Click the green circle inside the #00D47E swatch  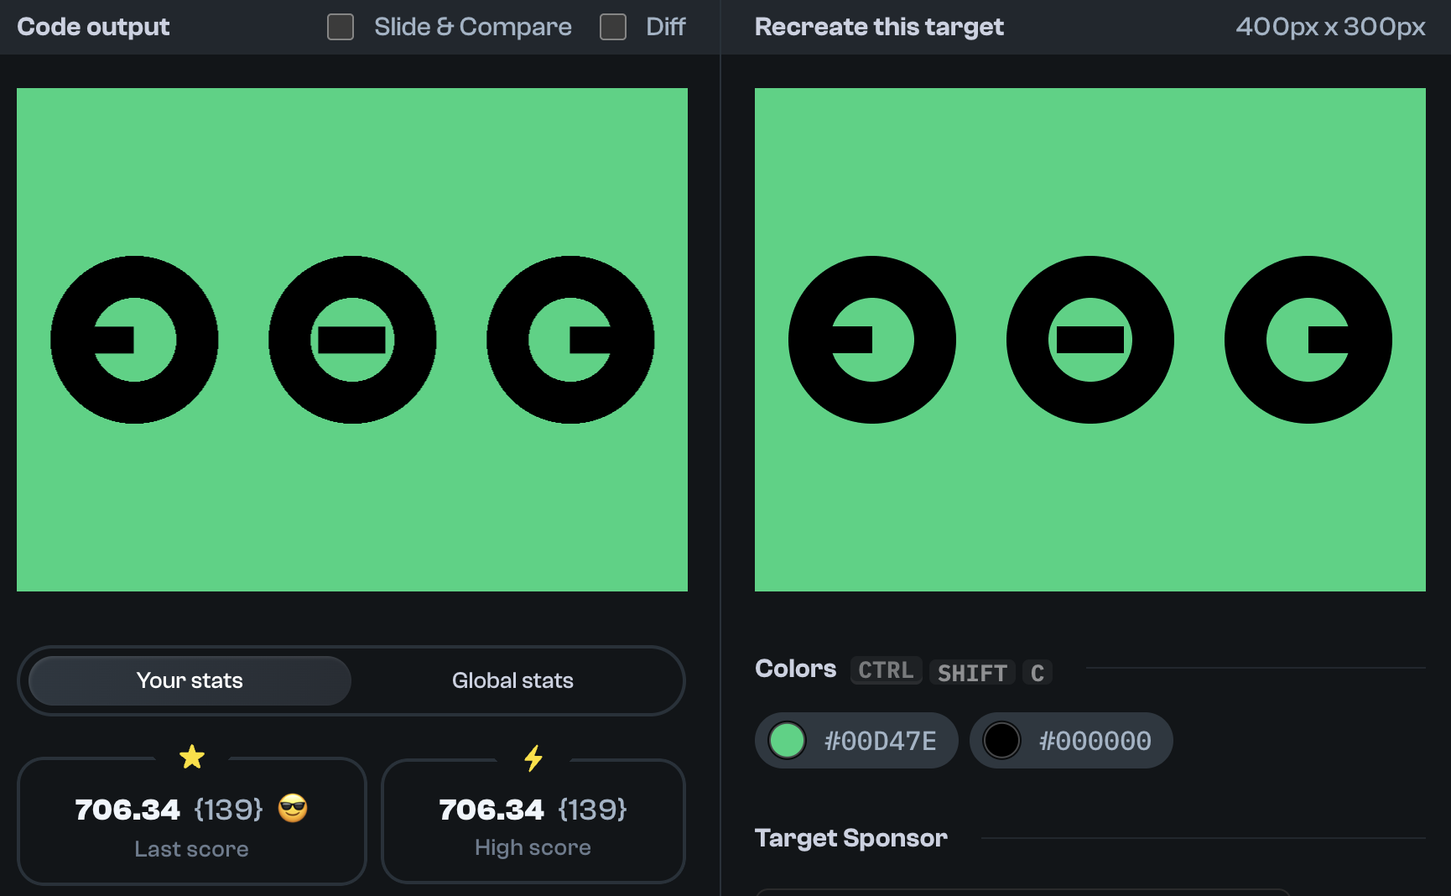787,740
